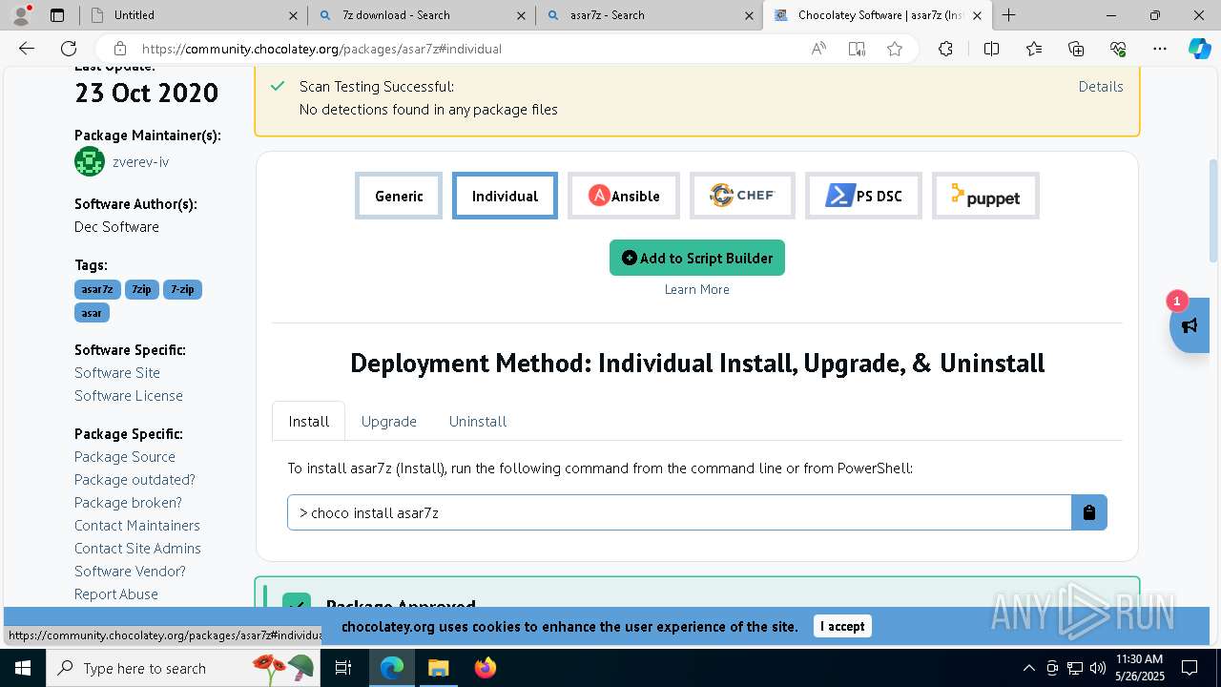Screen dimensions: 1221x687
Task: Report Package outdated link
Action: pos(135,479)
